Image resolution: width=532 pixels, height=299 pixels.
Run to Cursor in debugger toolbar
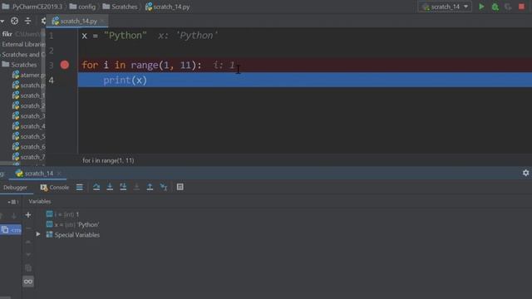164,187
